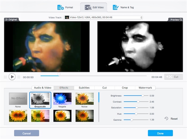Click the Original label play icon
This screenshot has width=187, height=139.
7,20
